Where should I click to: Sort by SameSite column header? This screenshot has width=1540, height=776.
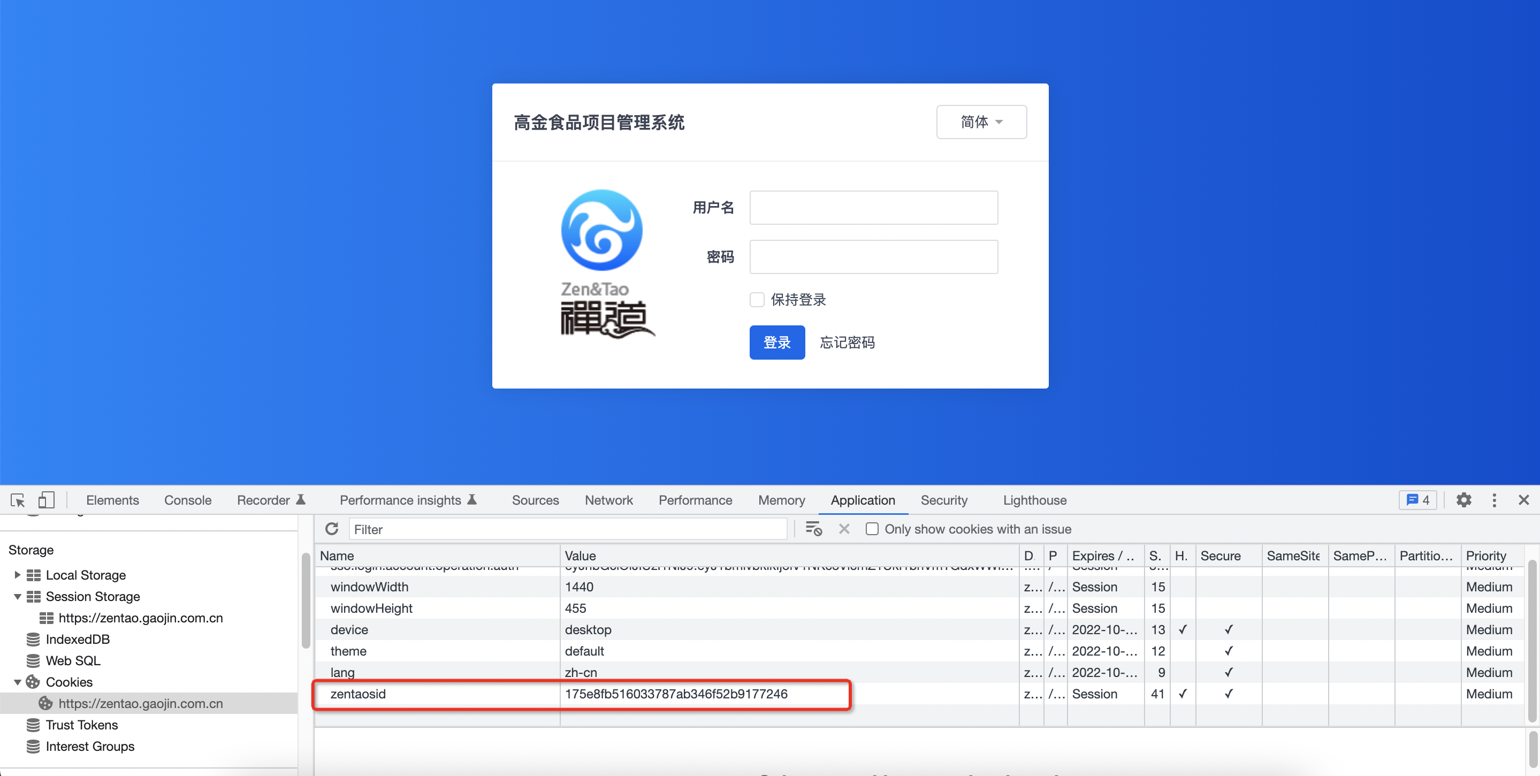coord(1295,556)
